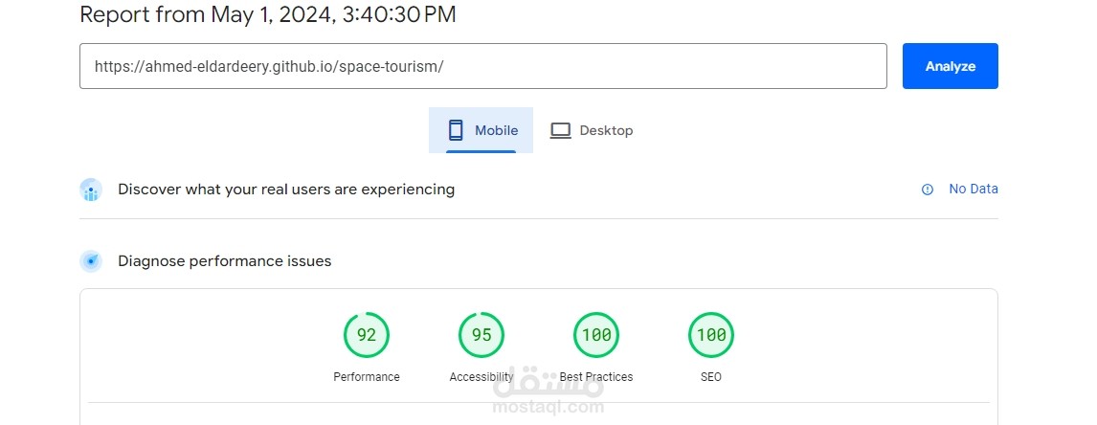Click the No Data link

973,190
